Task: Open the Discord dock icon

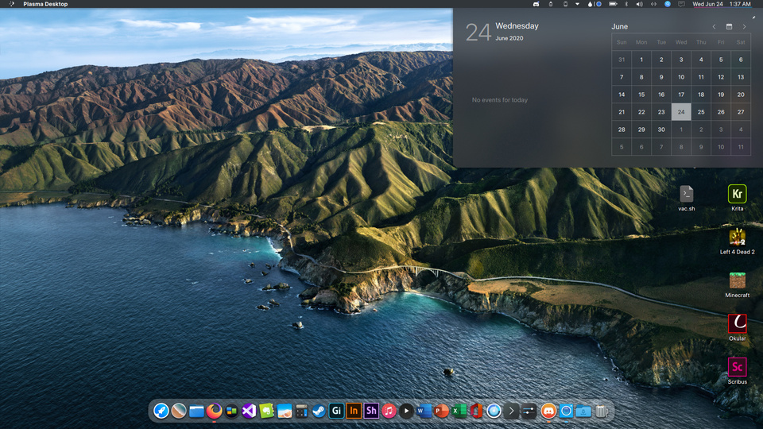Action: tap(548, 411)
